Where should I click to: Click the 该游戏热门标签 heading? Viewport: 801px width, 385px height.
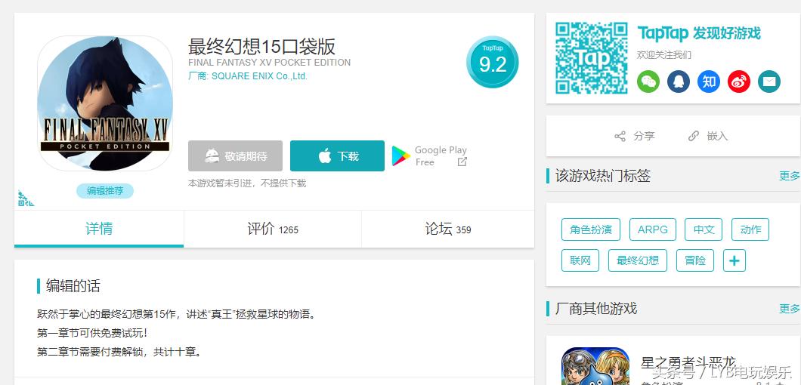point(603,176)
